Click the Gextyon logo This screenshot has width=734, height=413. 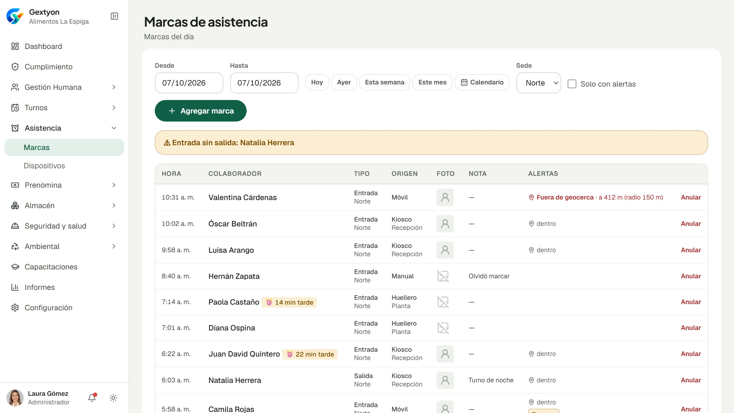(x=15, y=16)
